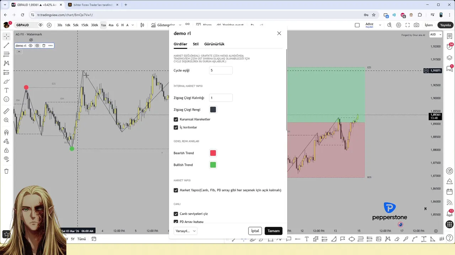Select the Girdiler tab
This screenshot has width=455, height=255.
[180, 44]
